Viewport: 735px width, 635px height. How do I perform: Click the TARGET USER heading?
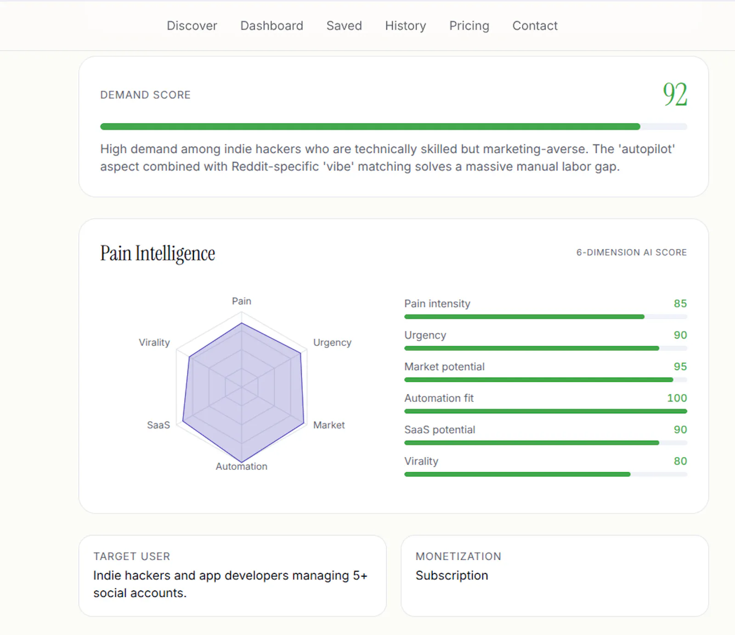(132, 556)
